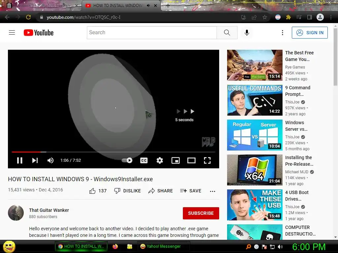338x253 pixels.
Task: Open Yahoo! Messenger taskbar item
Action: (x=163, y=246)
